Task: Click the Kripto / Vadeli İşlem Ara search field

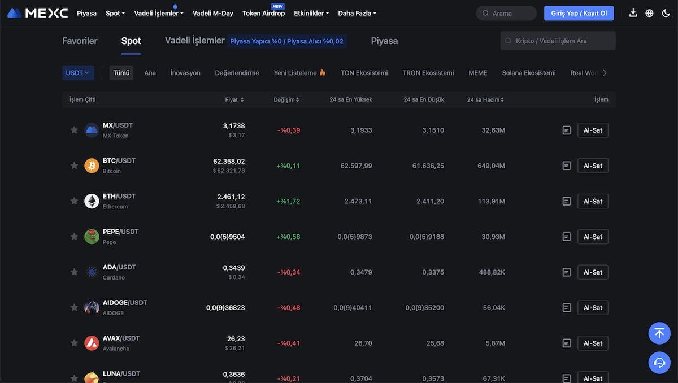Action: tap(558, 40)
